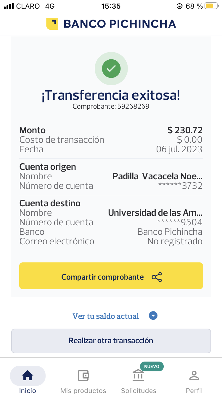Image resolution: width=222 pixels, height=396 pixels.
Task: Tap the Inicio home icon
Action: [x=28, y=376]
